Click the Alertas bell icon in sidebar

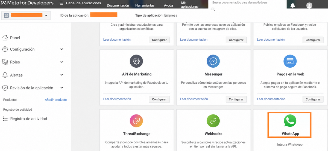[x=5, y=75]
